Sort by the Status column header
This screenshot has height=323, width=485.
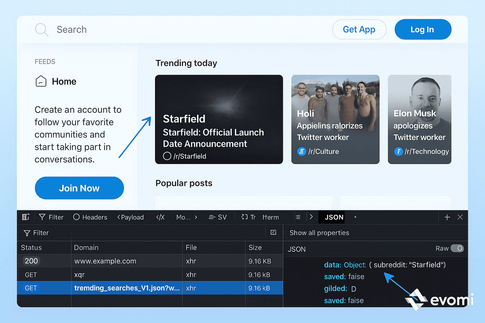pos(31,248)
